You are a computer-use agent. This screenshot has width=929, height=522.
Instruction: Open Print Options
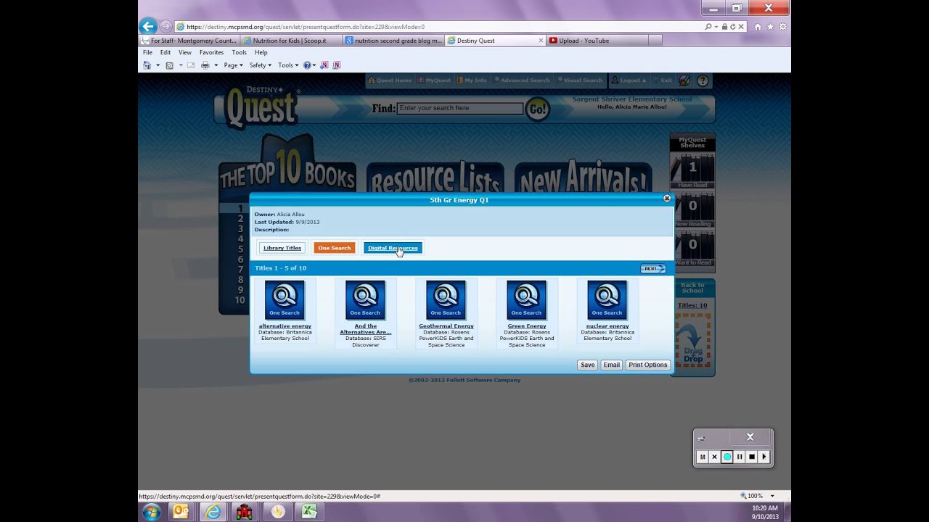(648, 365)
